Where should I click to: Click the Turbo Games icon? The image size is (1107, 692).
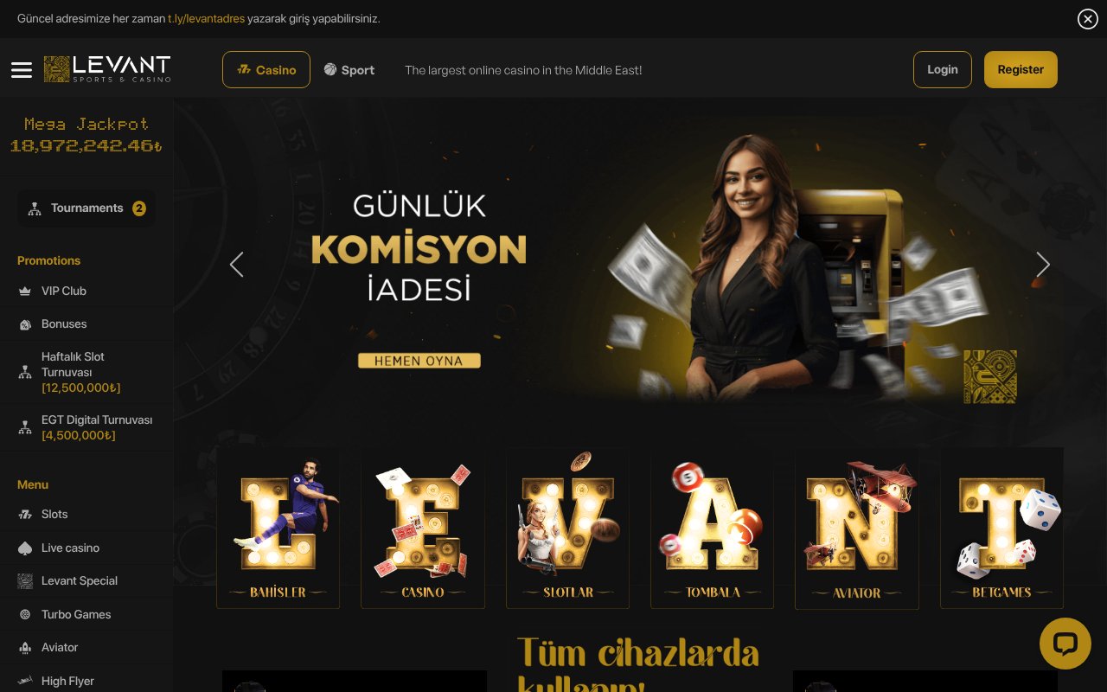pos(25,615)
